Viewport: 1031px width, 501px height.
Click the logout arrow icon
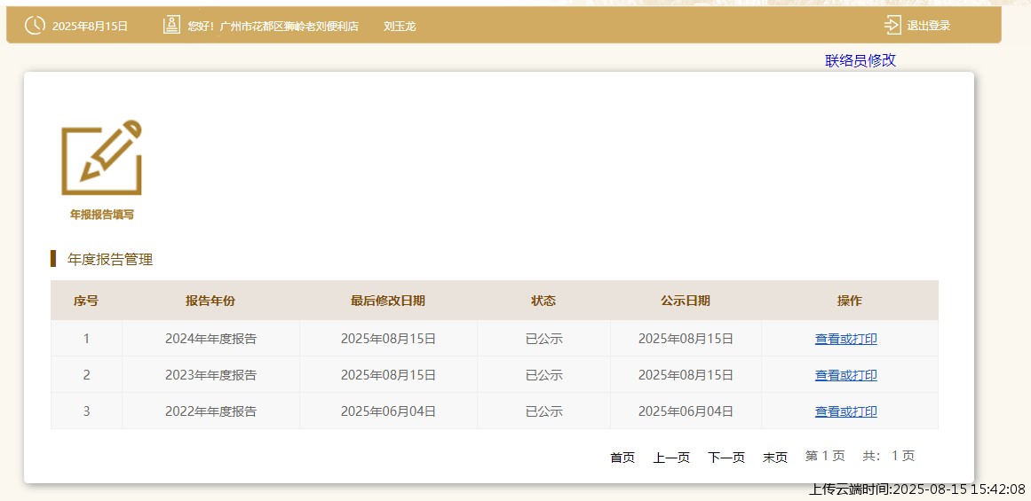892,26
